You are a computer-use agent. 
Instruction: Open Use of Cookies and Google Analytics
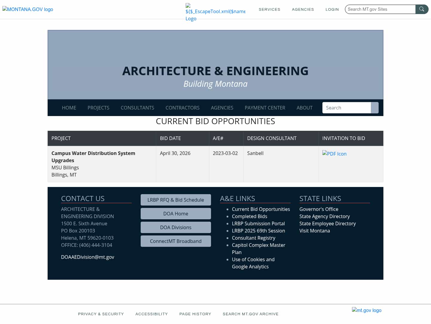click(253, 263)
